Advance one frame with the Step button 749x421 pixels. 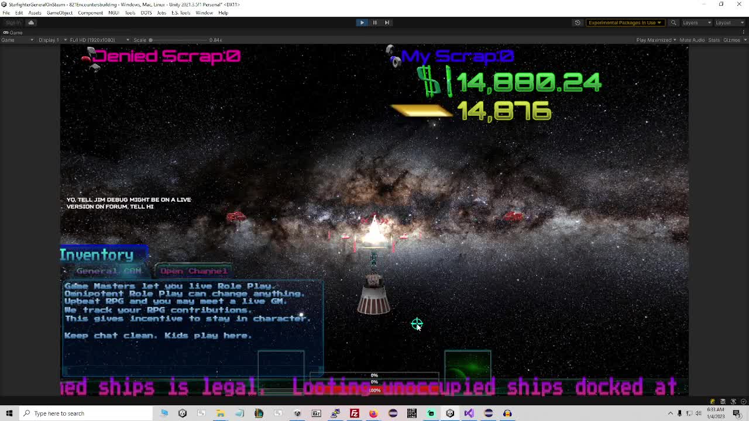[x=387, y=22]
